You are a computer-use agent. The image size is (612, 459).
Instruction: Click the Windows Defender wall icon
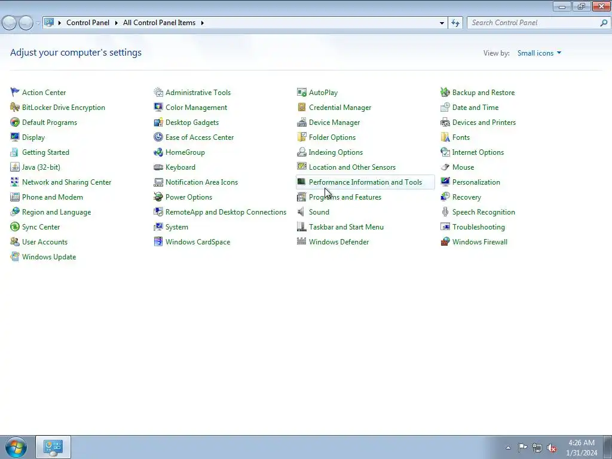click(302, 242)
